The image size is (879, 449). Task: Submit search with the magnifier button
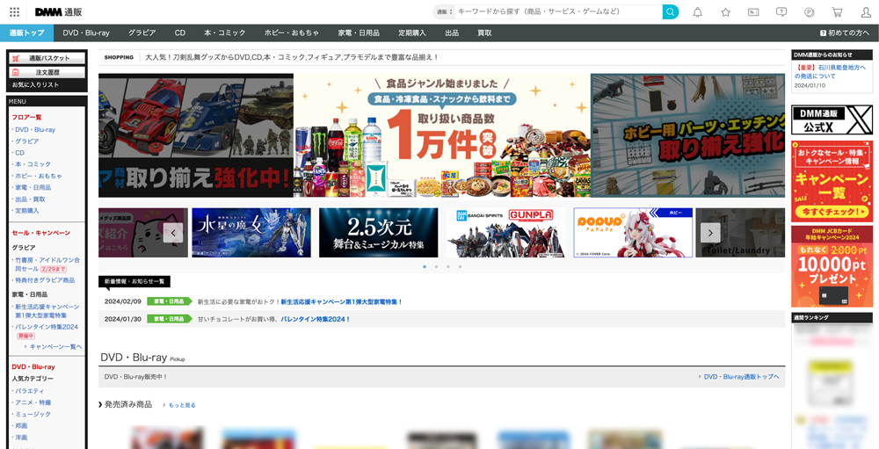pyautogui.click(x=670, y=11)
